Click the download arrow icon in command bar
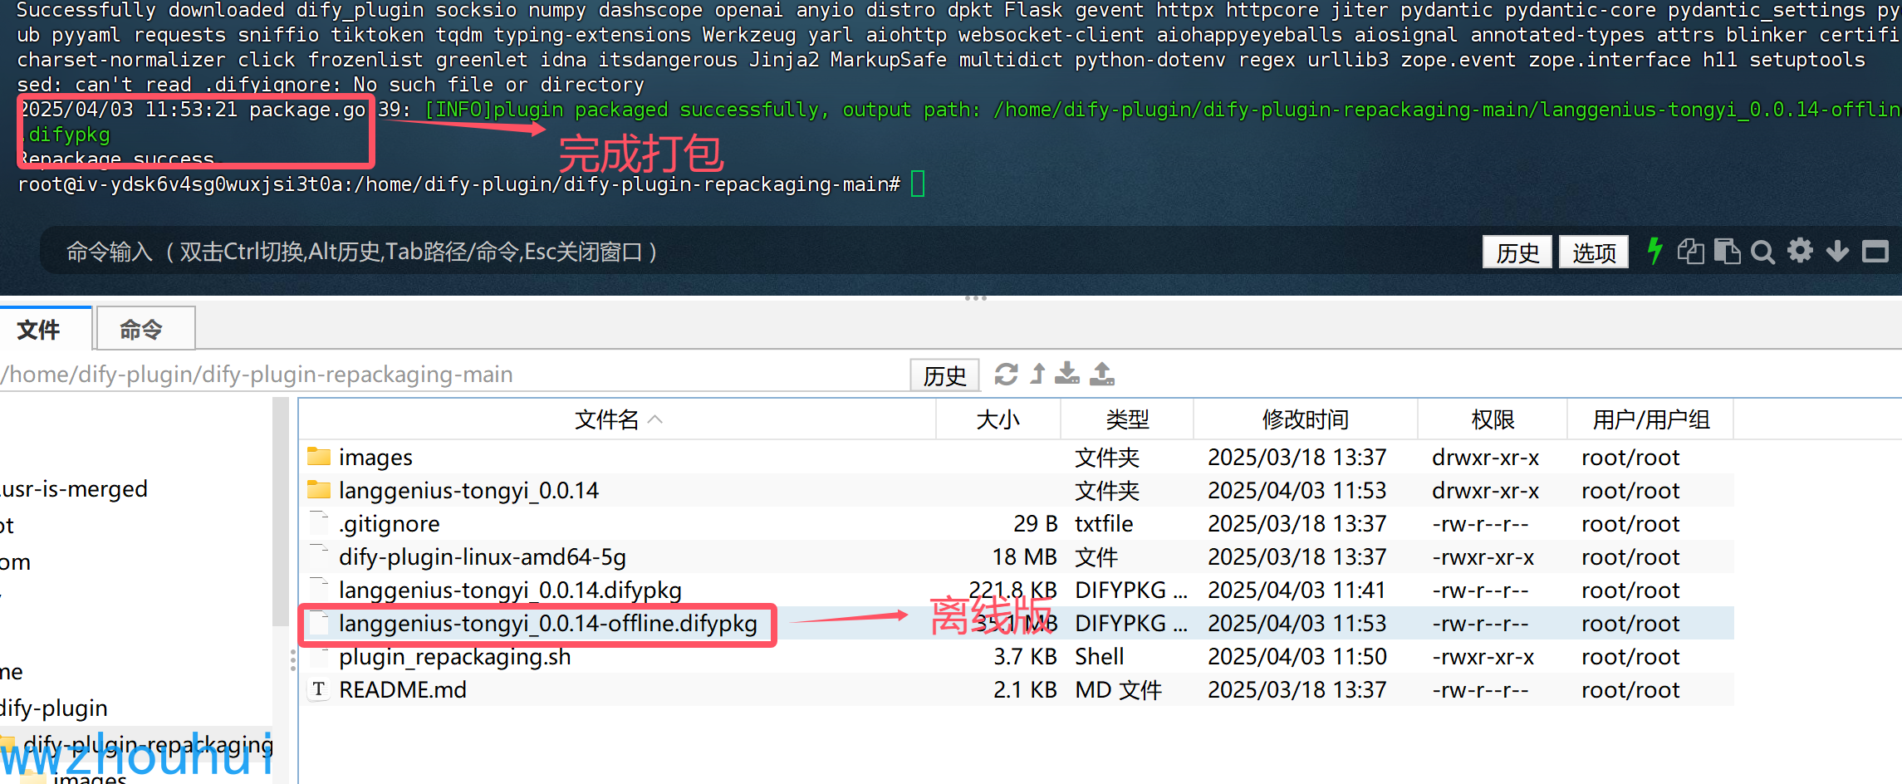Image resolution: width=1902 pixels, height=784 pixels. click(1837, 251)
